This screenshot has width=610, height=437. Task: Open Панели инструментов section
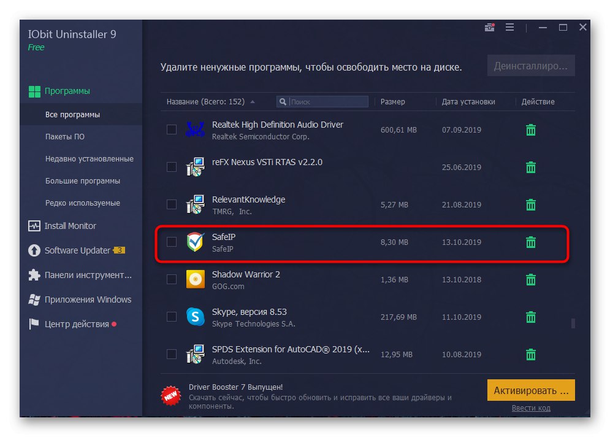(x=88, y=275)
